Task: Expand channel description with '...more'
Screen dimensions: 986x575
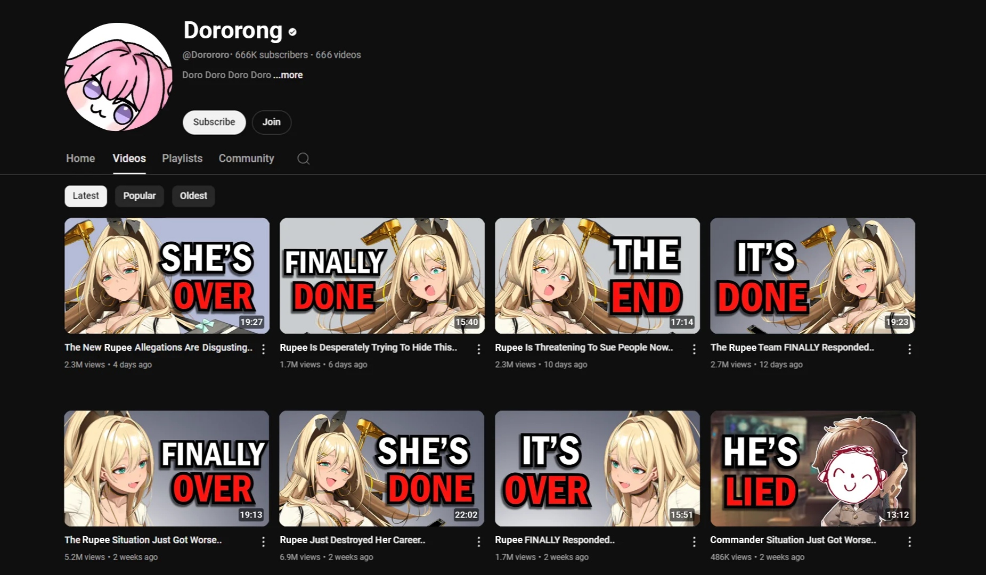Action: [x=288, y=75]
